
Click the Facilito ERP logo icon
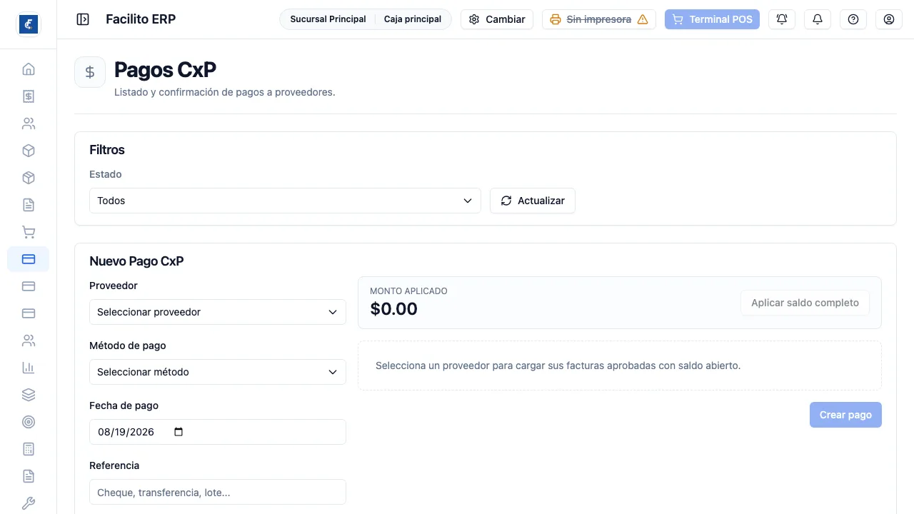pyautogui.click(x=29, y=24)
